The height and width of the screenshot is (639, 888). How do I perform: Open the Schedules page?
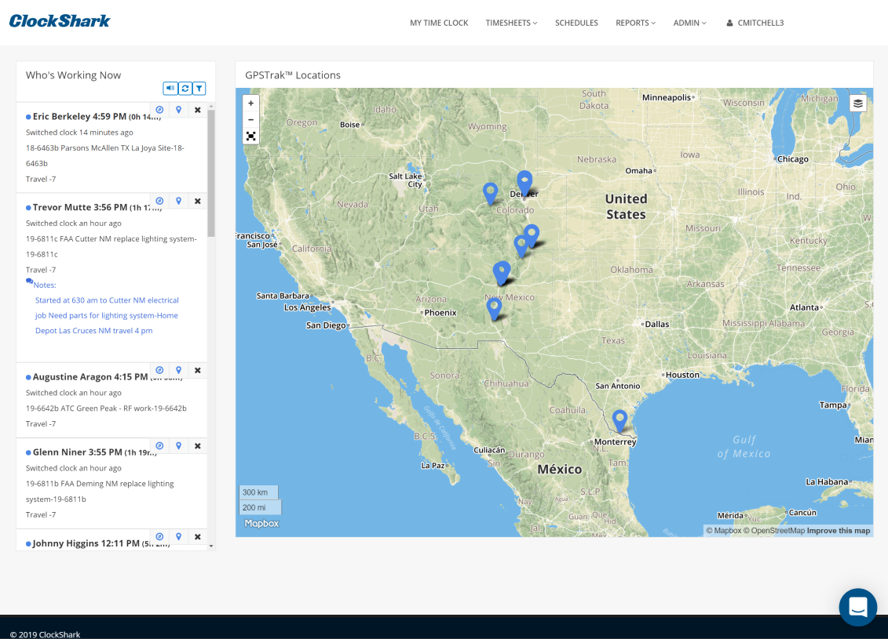coord(576,23)
